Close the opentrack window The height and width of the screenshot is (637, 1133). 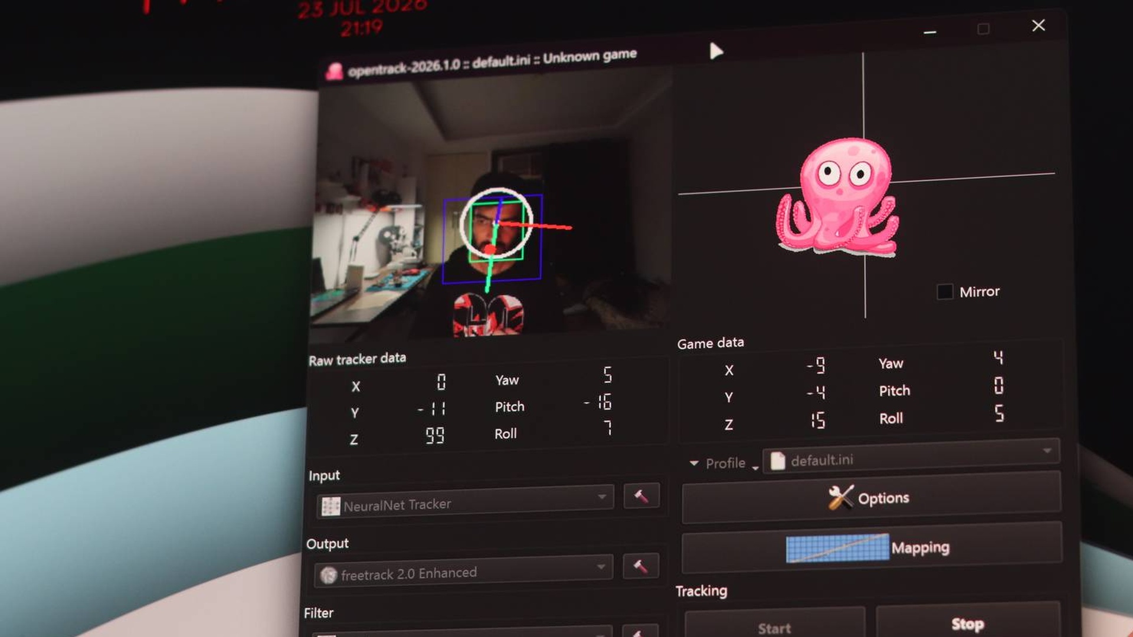(x=1039, y=25)
